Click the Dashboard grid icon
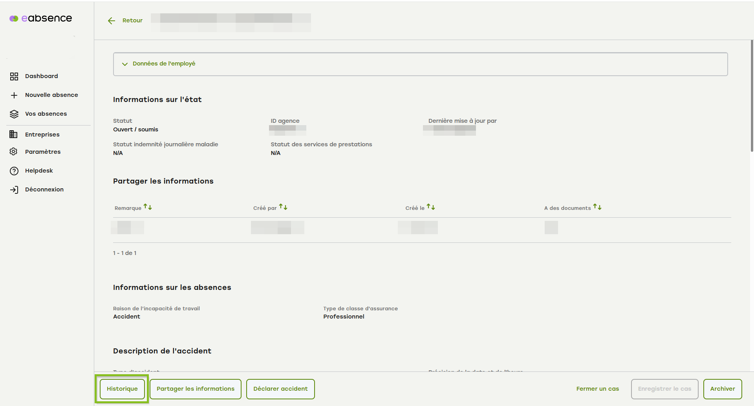The image size is (754, 406). (14, 76)
